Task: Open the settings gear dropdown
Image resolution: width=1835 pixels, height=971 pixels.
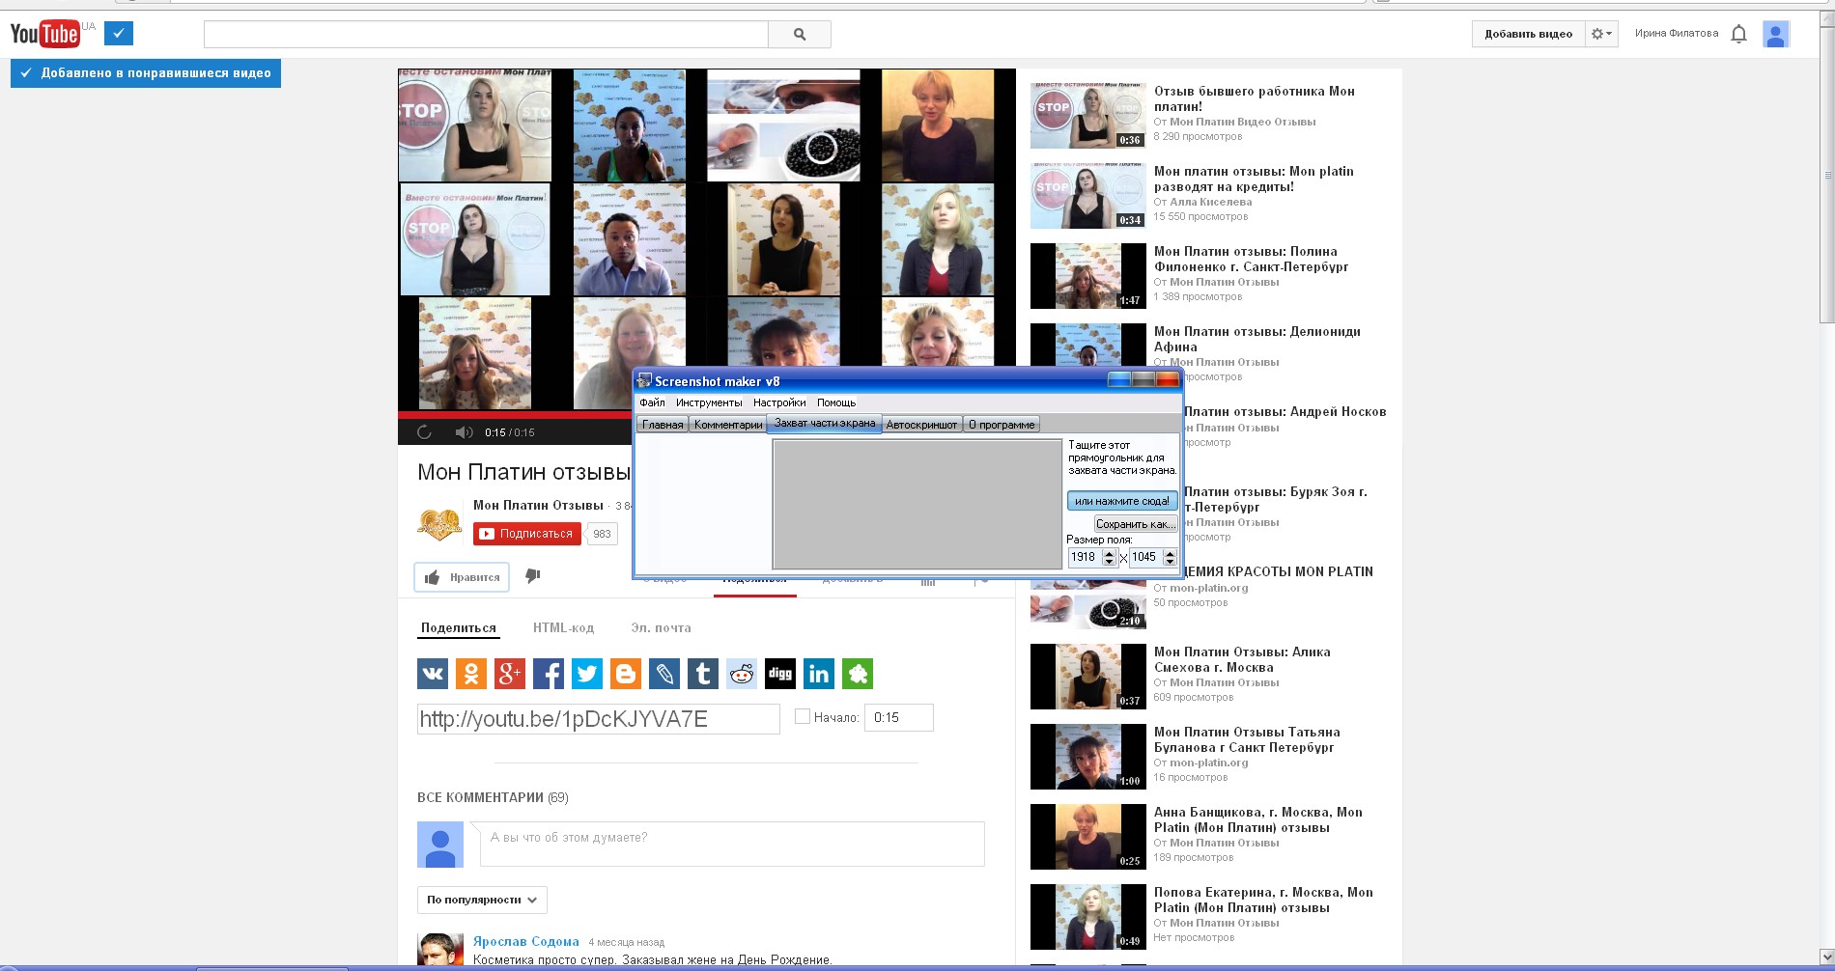Action: pos(1601,34)
